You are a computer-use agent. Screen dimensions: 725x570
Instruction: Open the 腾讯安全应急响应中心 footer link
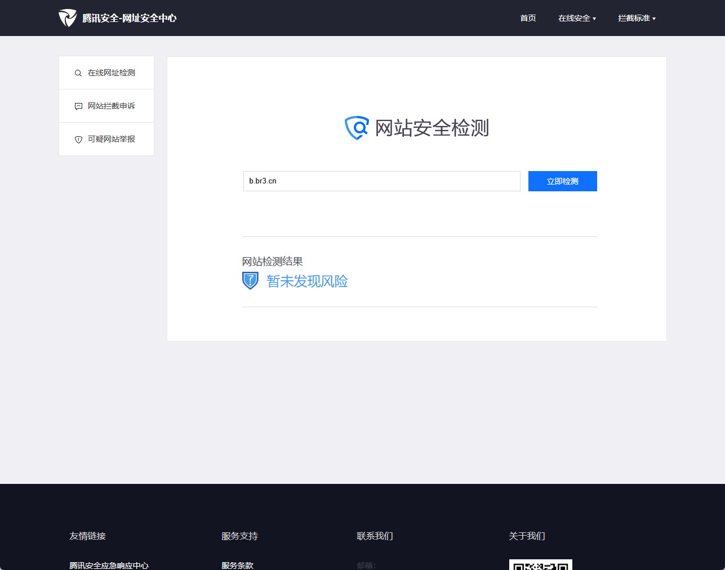109,565
